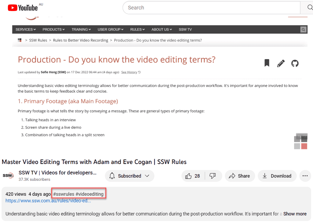Click the SSW TV channel avatar

click(x=8, y=176)
